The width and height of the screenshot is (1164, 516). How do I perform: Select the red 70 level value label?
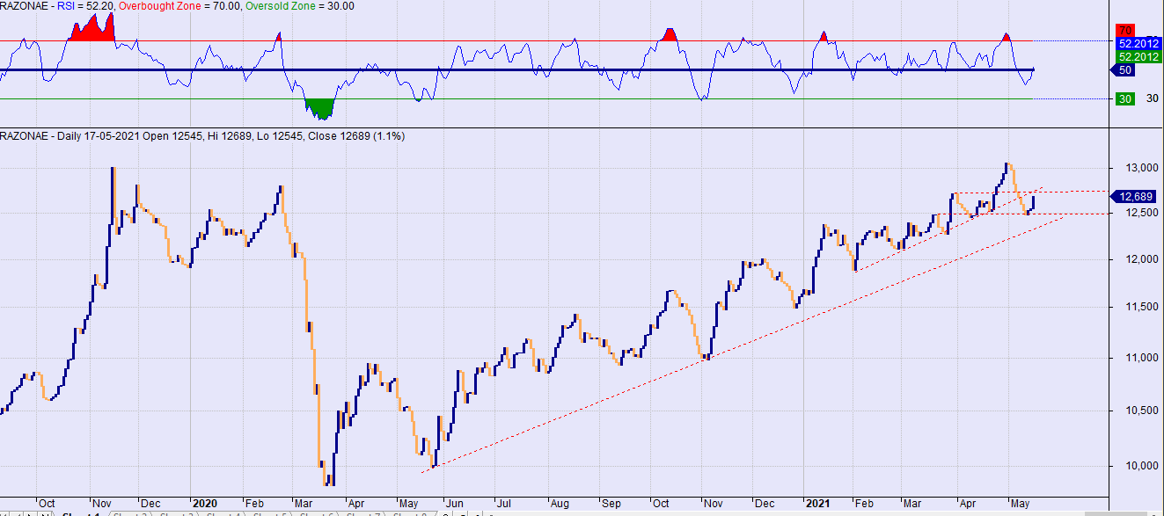pyautogui.click(x=1124, y=29)
